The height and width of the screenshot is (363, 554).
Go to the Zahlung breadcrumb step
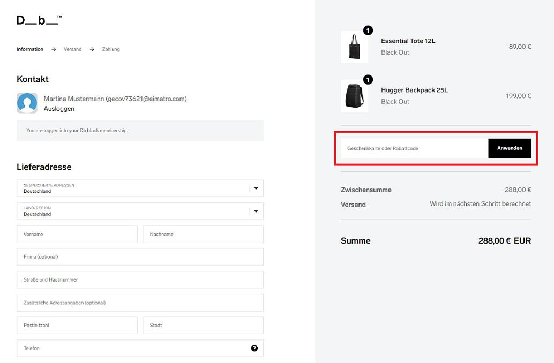(x=111, y=49)
